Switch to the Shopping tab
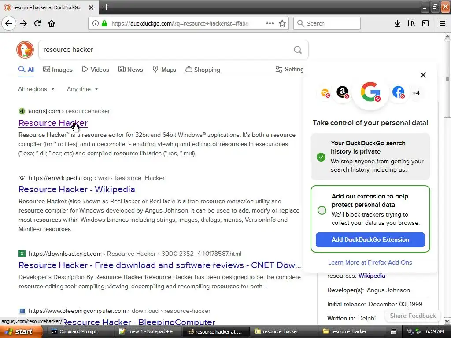This screenshot has width=451, height=338. pyautogui.click(x=203, y=70)
